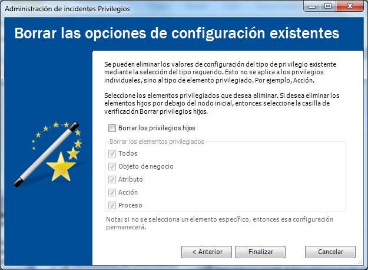Screen dimensions: 368x270
Task: Close the dialog with the red X
Action: (x=350, y=6)
